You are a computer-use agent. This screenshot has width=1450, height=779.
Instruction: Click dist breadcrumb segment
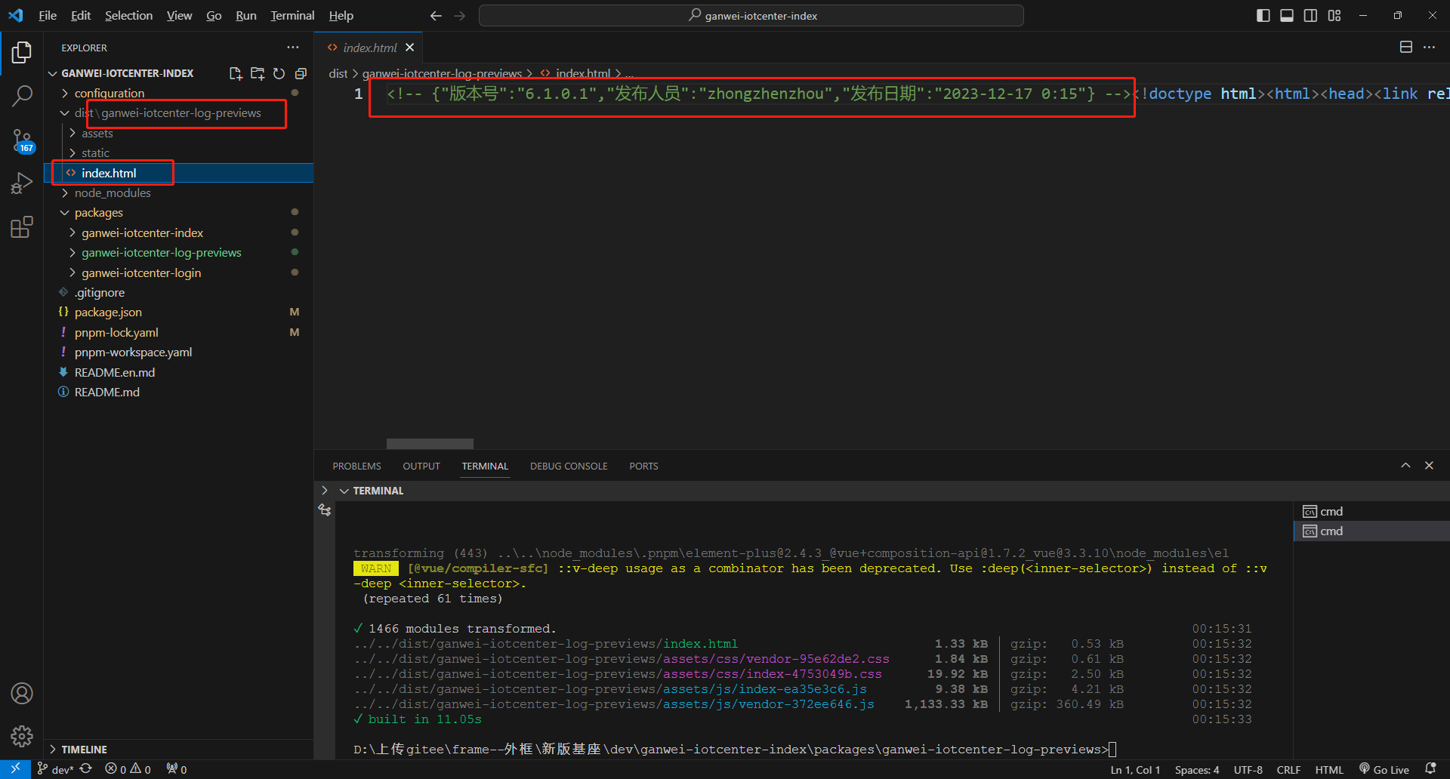(x=338, y=73)
